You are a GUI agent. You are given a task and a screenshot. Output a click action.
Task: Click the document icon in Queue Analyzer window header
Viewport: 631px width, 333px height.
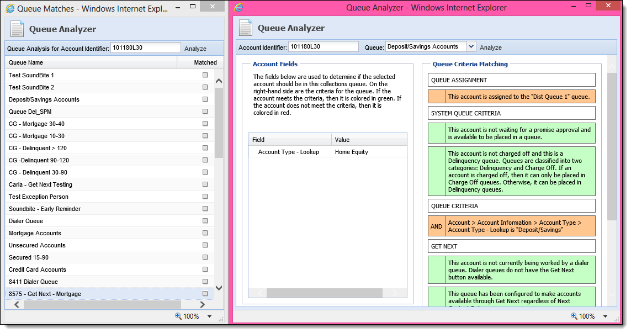(x=246, y=28)
